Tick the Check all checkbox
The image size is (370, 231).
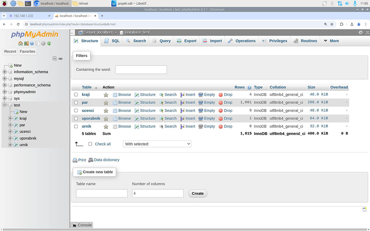pyautogui.click(x=90, y=144)
